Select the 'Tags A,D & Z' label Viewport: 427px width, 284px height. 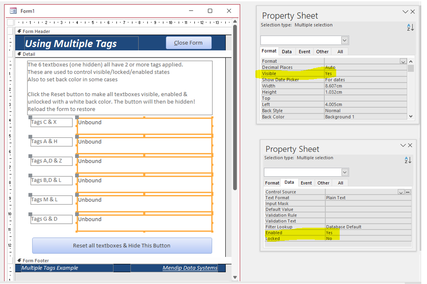coord(52,161)
